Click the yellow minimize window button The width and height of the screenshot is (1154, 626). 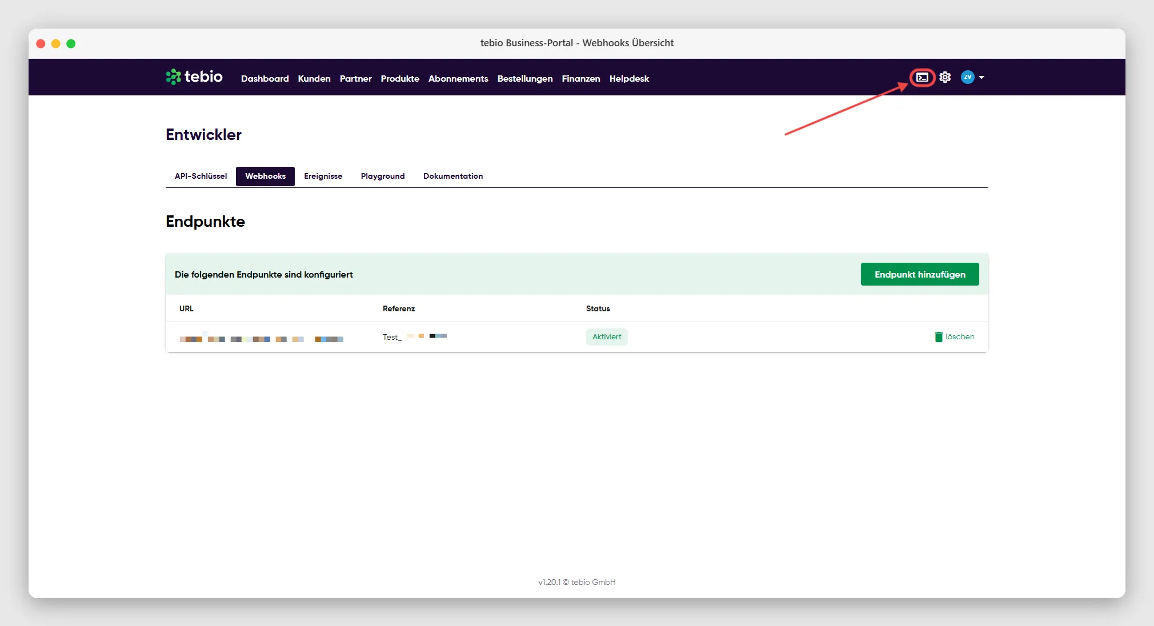coord(56,43)
